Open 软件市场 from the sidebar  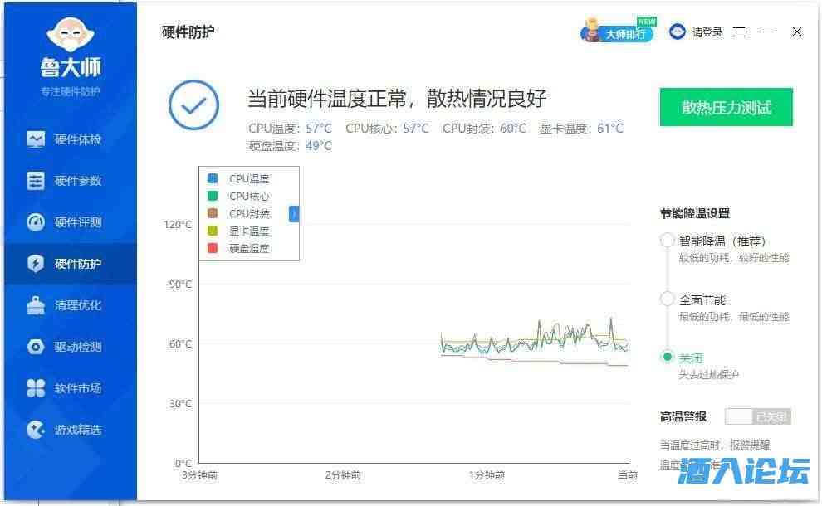pyautogui.click(x=71, y=388)
